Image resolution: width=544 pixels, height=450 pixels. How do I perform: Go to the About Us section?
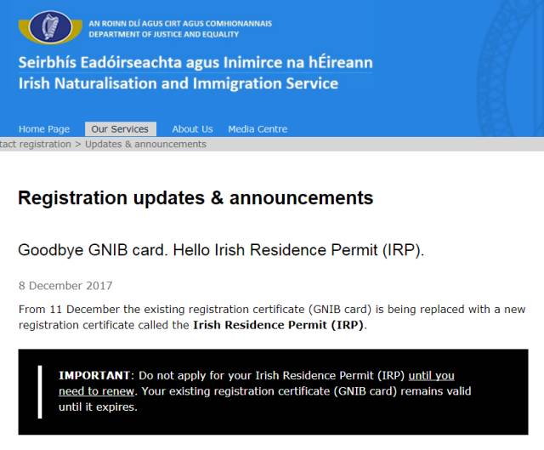192,129
